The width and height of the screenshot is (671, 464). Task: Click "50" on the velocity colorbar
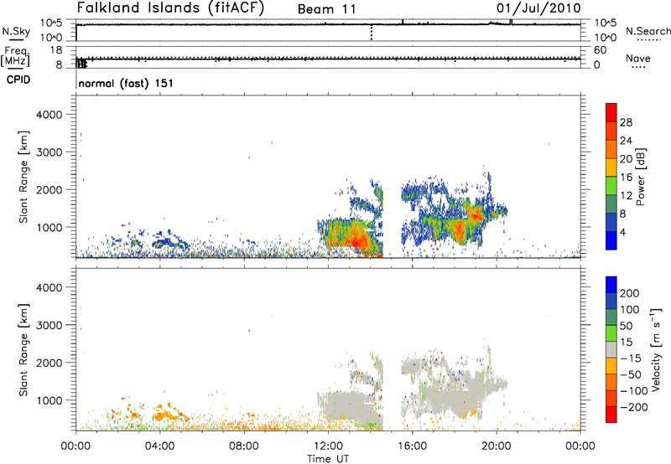pos(626,326)
